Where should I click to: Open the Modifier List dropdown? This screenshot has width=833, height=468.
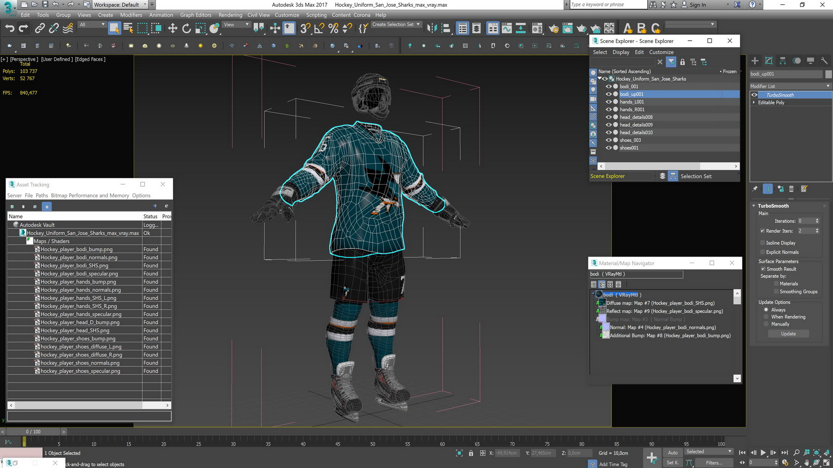[790, 86]
